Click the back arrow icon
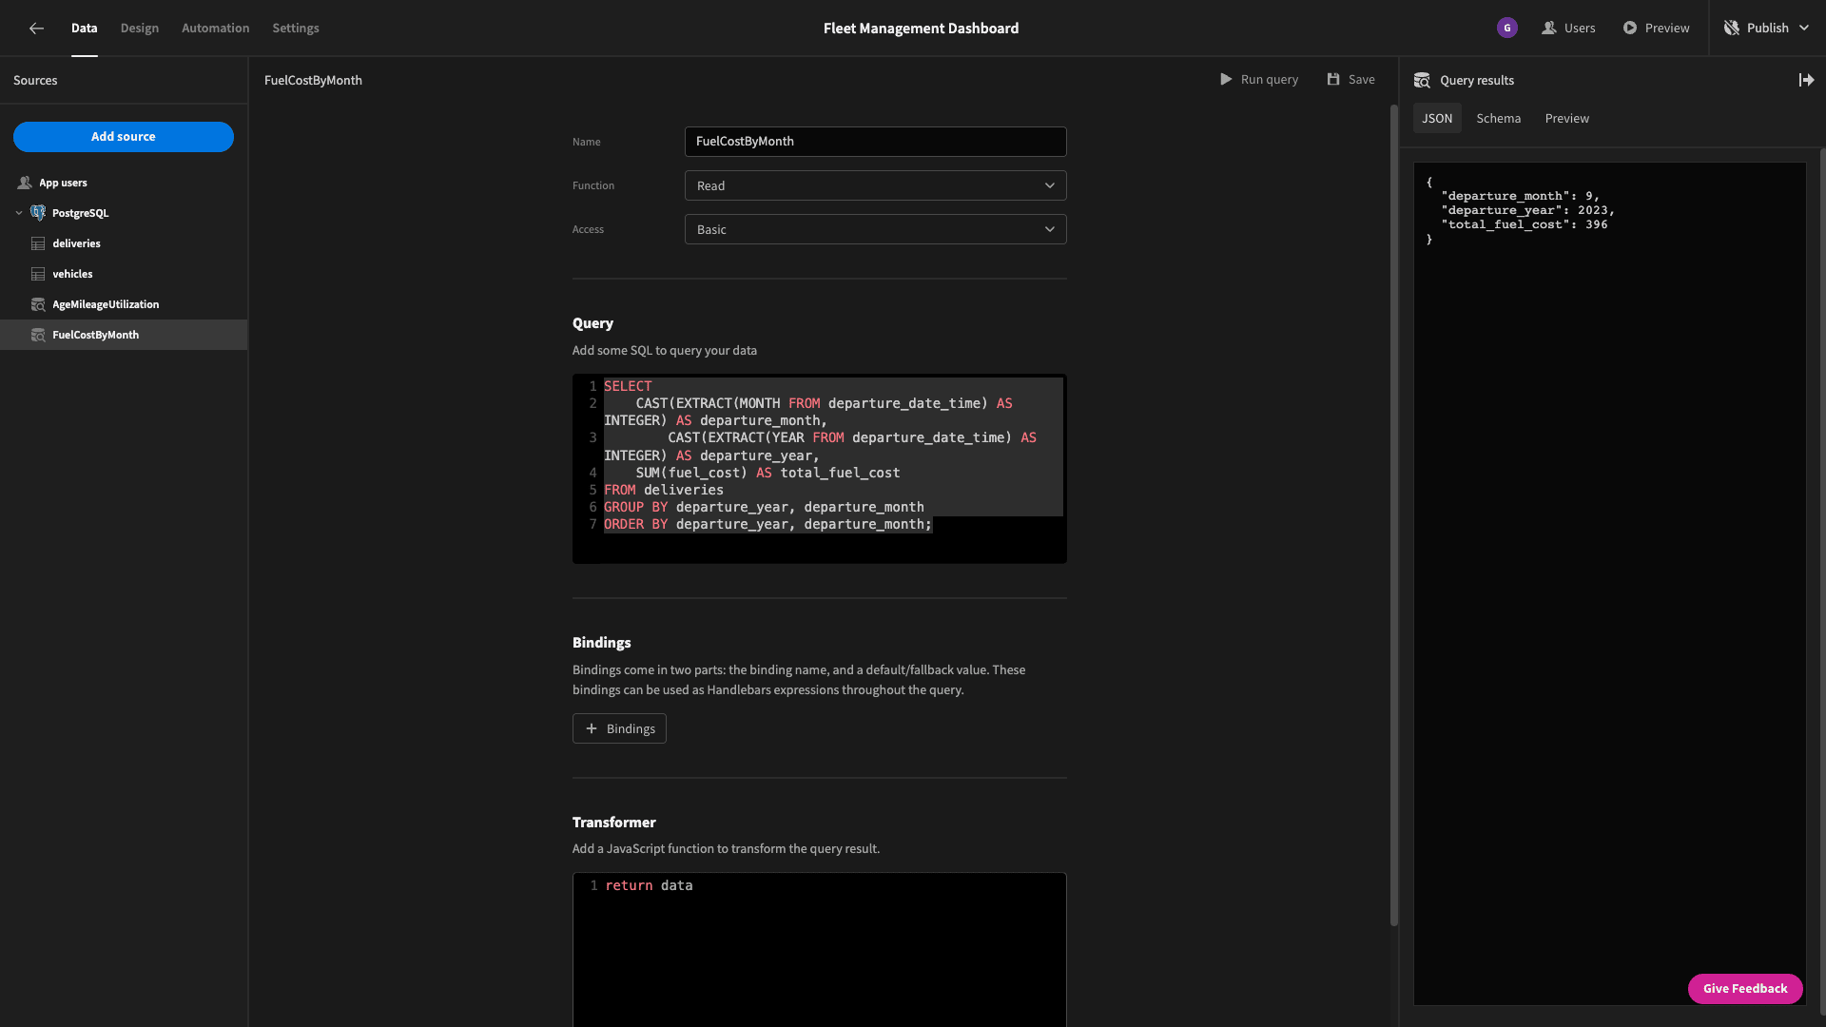The width and height of the screenshot is (1826, 1027). pyautogui.click(x=36, y=29)
